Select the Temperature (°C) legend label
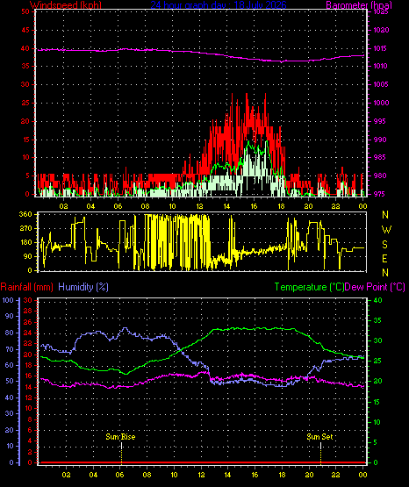The height and width of the screenshot is (487, 409). 309,287
